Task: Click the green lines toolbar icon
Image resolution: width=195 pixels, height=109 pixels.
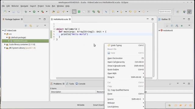Action: pyautogui.click(x=79, y=12)
